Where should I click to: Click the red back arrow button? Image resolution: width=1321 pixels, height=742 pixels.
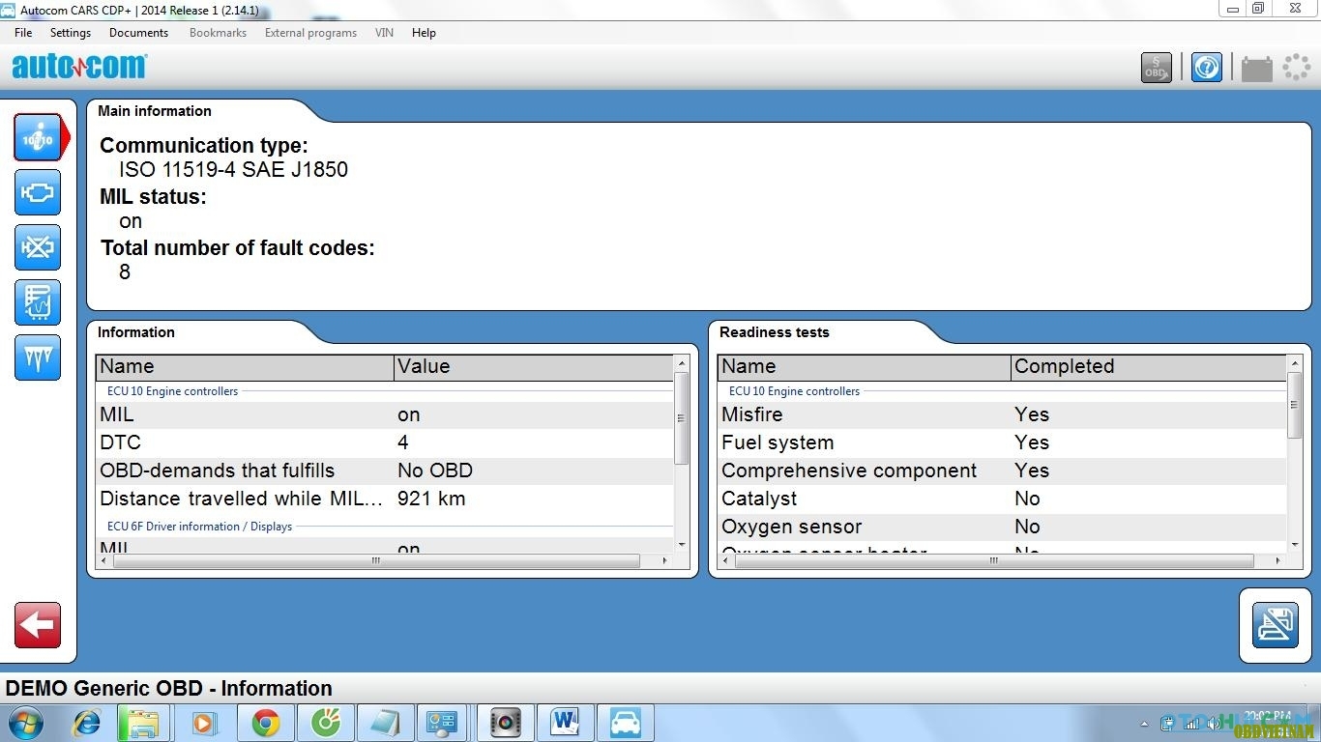[x=38, y=625]
